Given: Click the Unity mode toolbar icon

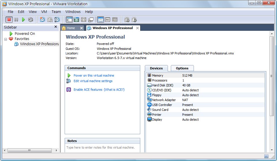Looking at the screenshot, I should [91, 20].
